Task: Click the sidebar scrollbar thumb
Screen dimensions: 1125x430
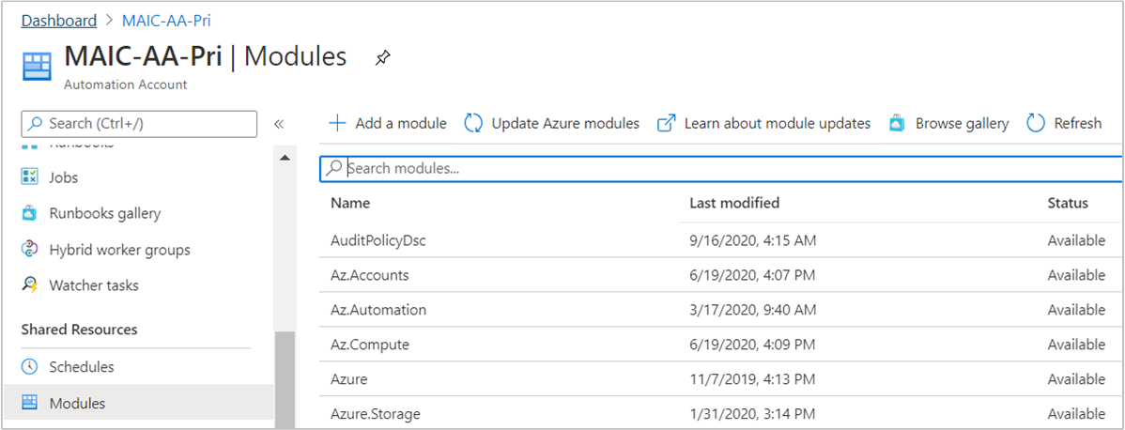Action: pyautogui.click(x=285, y=380)
